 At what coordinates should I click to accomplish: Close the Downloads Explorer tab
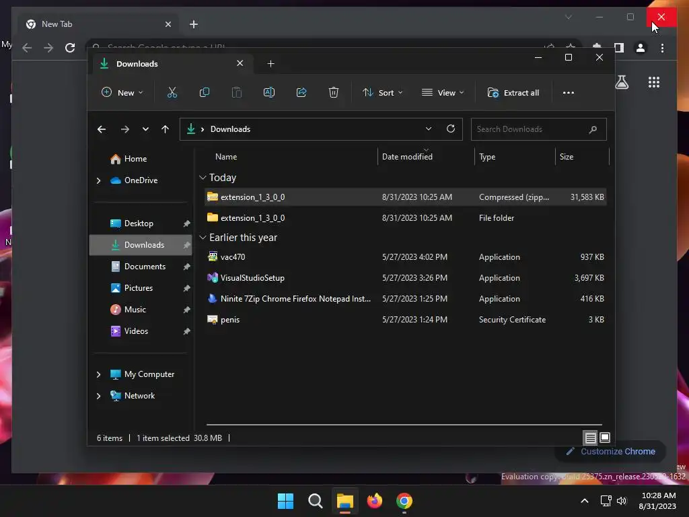(240, 63)
